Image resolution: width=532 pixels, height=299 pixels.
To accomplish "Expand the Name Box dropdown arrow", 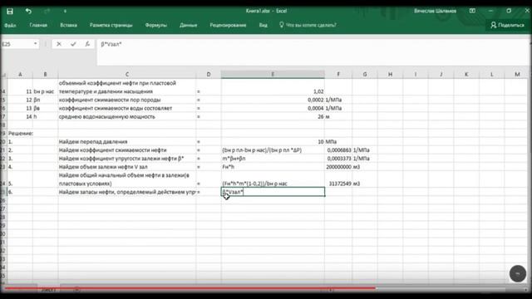I will (35, 44).
